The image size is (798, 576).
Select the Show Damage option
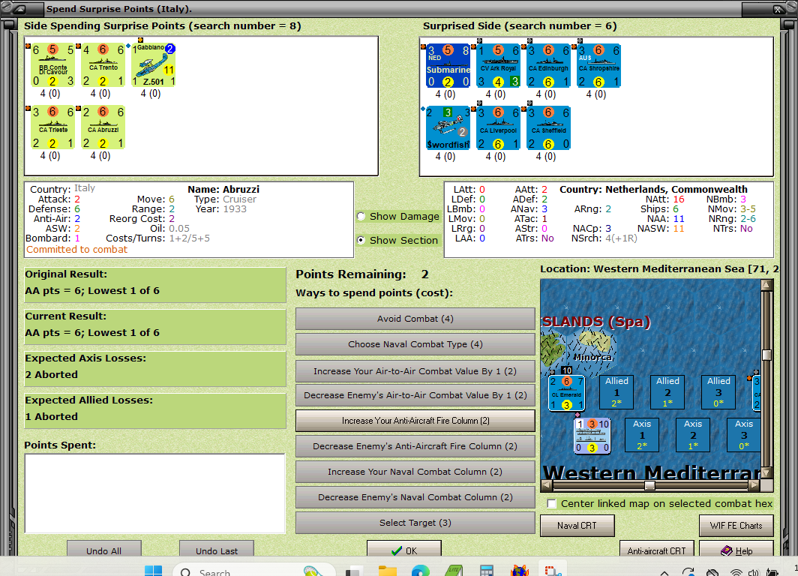point(361,217)
